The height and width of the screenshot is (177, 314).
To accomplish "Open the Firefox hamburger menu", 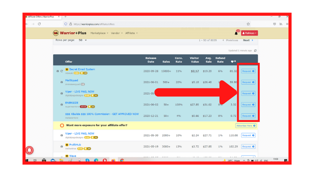I will pyautogui.click(x=287, y=24).
